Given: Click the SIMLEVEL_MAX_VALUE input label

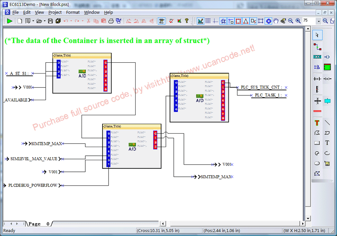Looking at the screenshot, I should coord(34,159).
